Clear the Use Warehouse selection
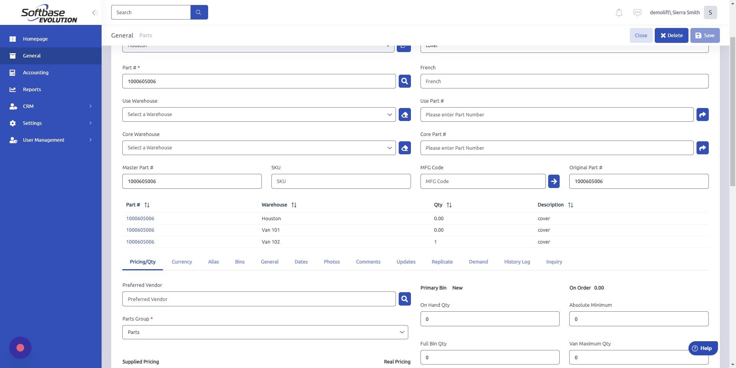This screenshot has height=368, width=736. 404,114
